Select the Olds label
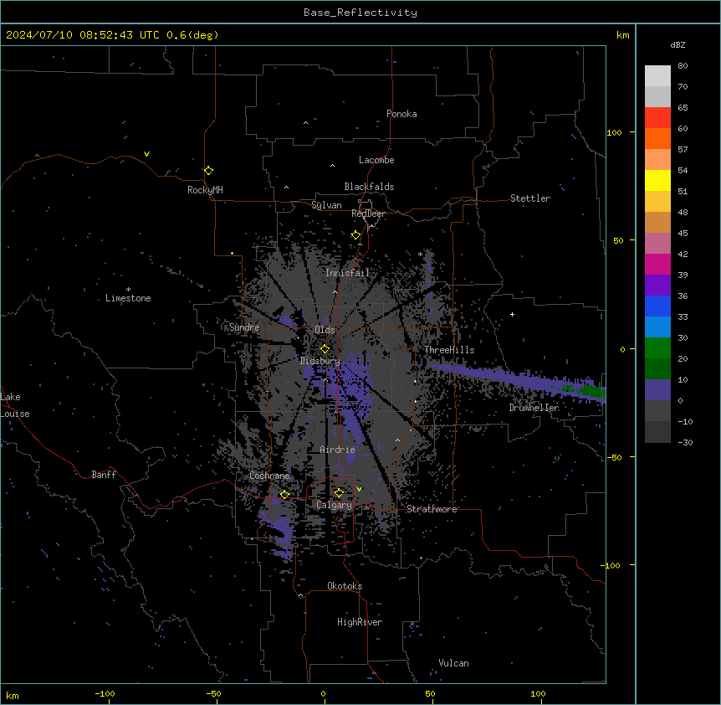The height and width of the screenshot is (705, 721). [325, 330]
